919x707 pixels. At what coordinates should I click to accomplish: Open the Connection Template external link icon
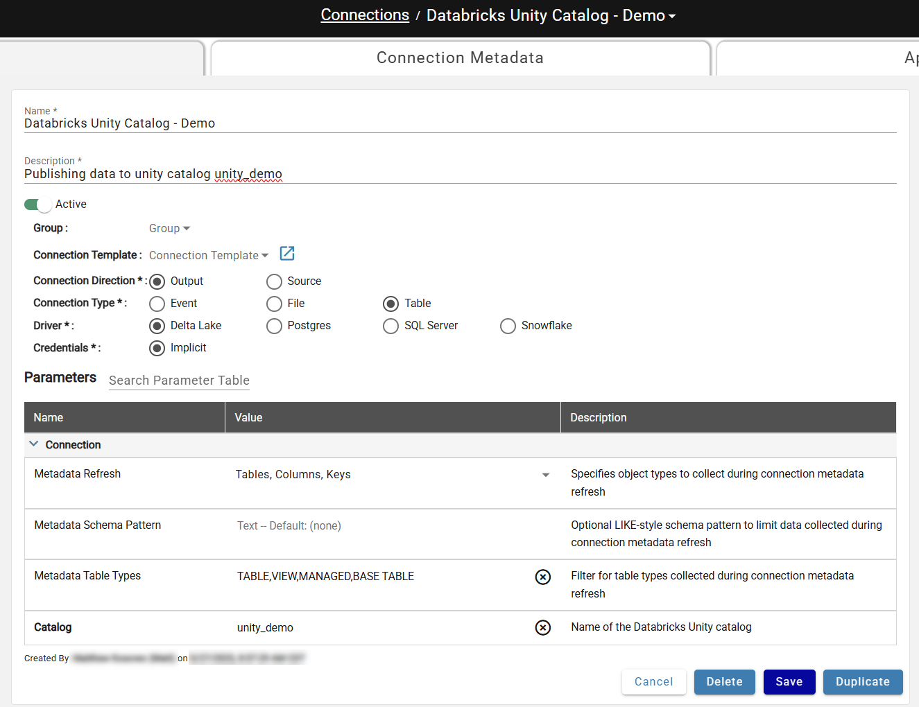[286, 254]
